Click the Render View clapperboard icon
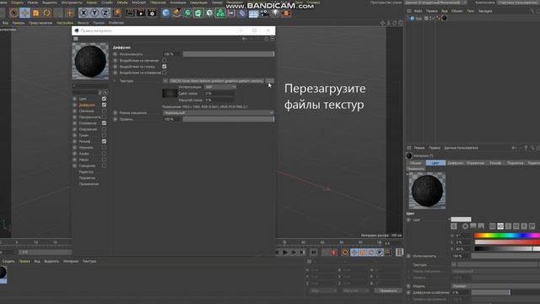 pyautogui.click(x=130, y=14)
